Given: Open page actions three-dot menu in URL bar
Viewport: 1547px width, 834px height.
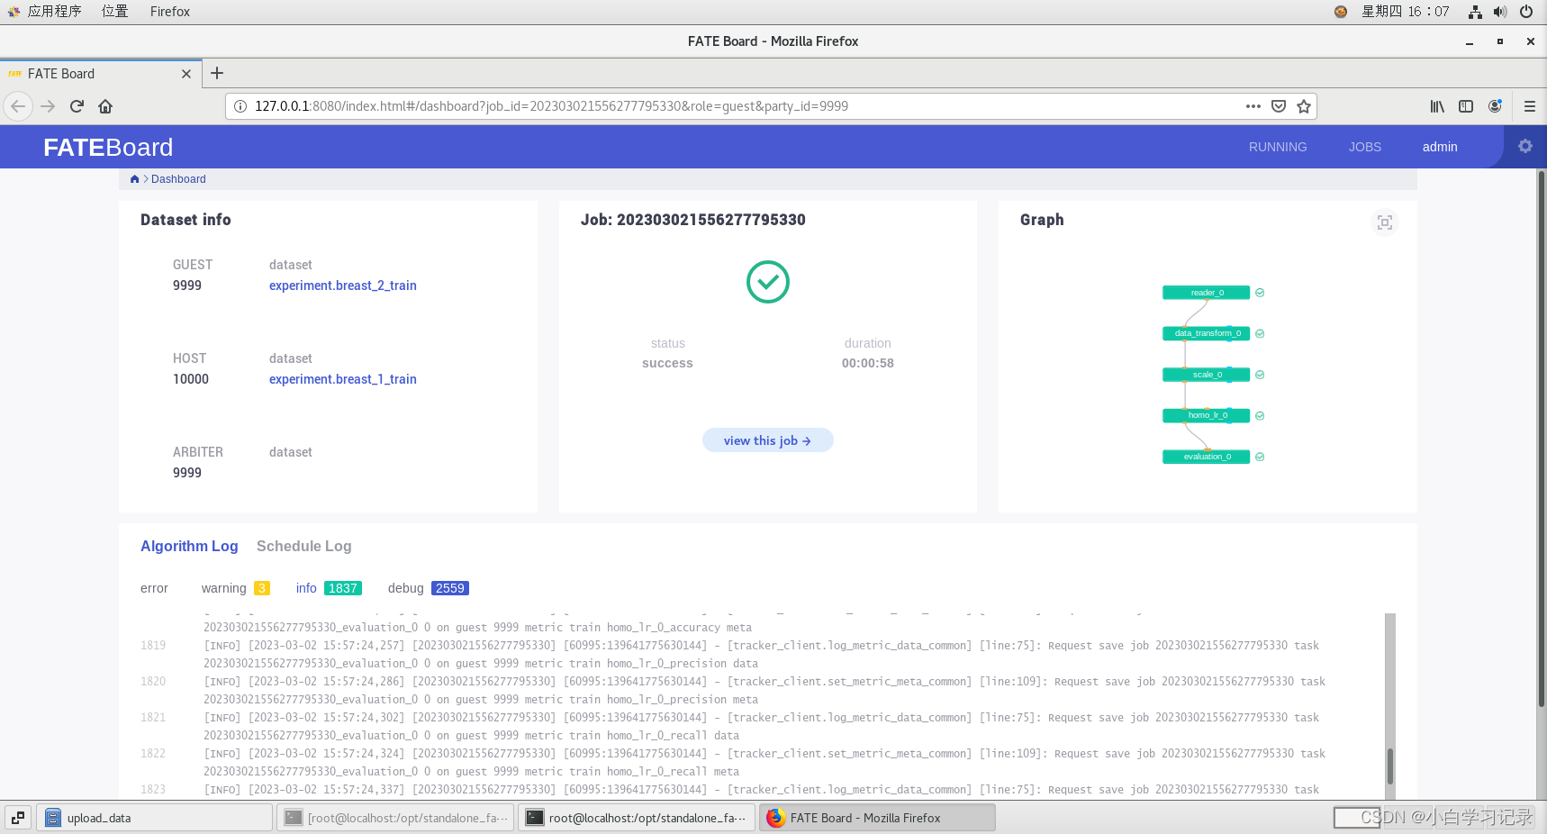Looking at the screenshot, I should [1253, 106].
